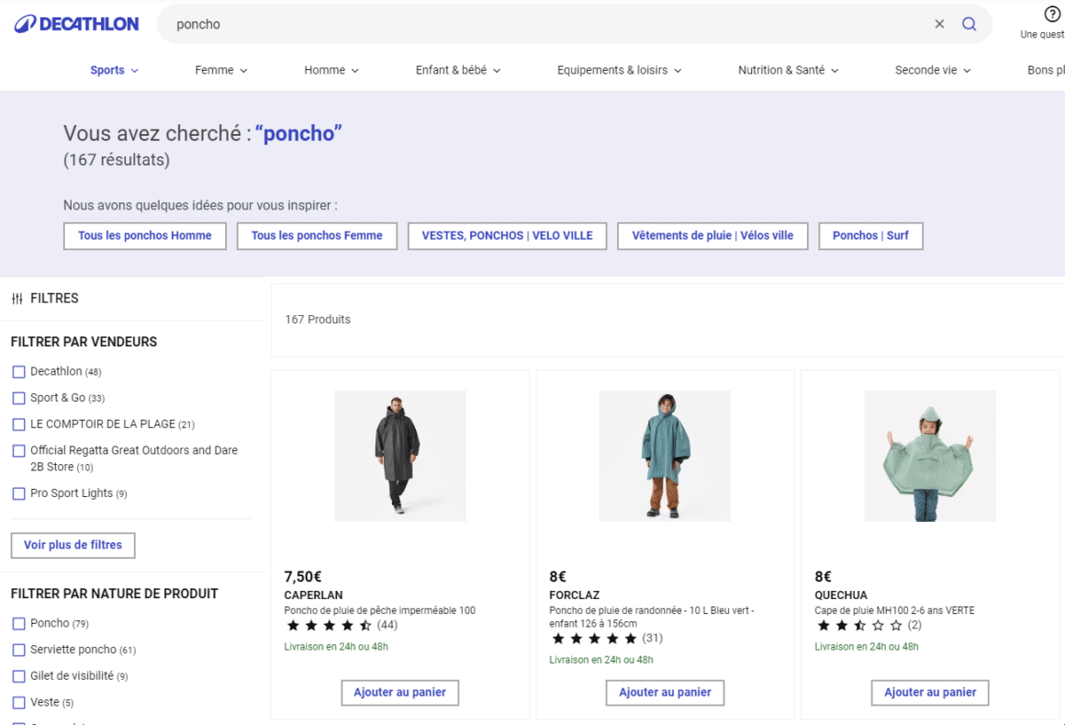Click the Forclaz poncho star rating
The height and width of the screenshot is (725, 1065).
click(594, 639)
